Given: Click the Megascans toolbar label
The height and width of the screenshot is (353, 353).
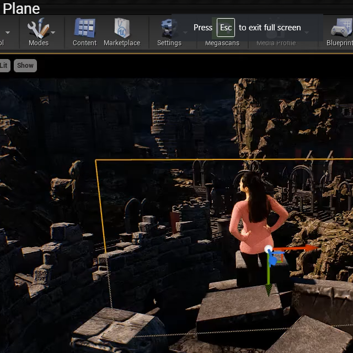Looking at the screenshot, I should [x=222, y=43].
